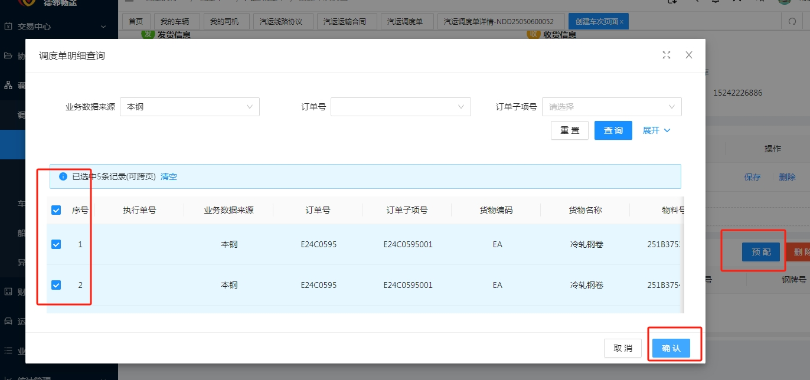Click the phone number 15242226886

tap(738, 93)
